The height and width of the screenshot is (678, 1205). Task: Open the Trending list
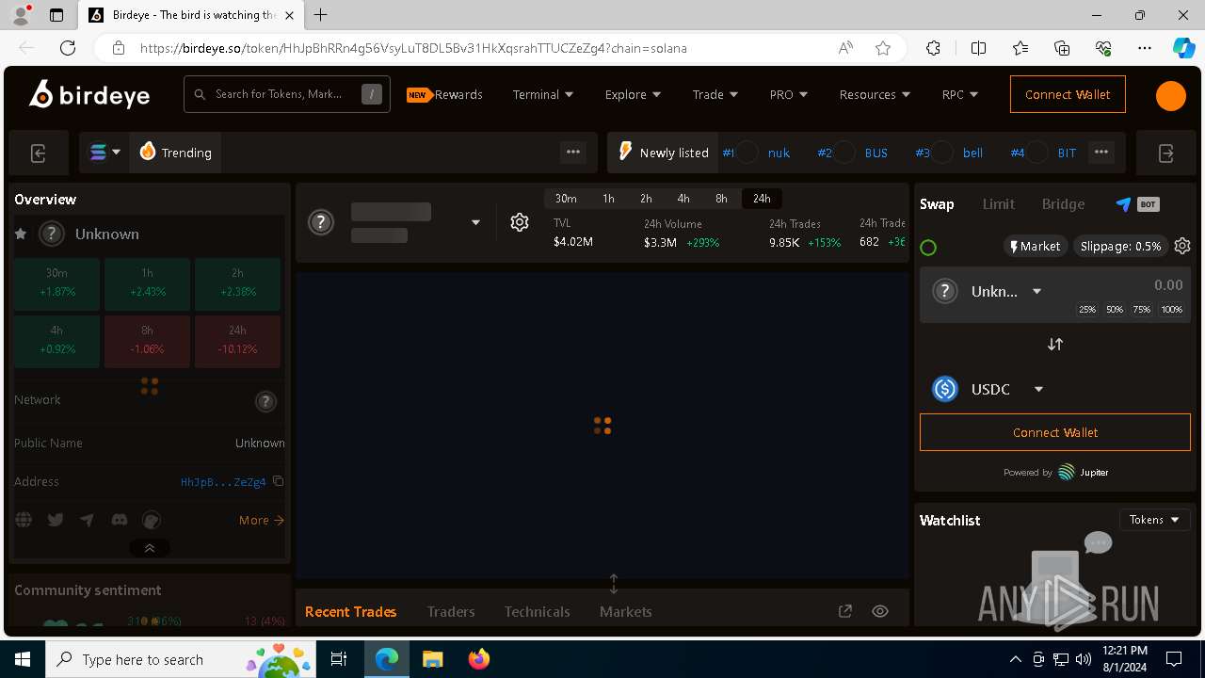pos(175,153)
